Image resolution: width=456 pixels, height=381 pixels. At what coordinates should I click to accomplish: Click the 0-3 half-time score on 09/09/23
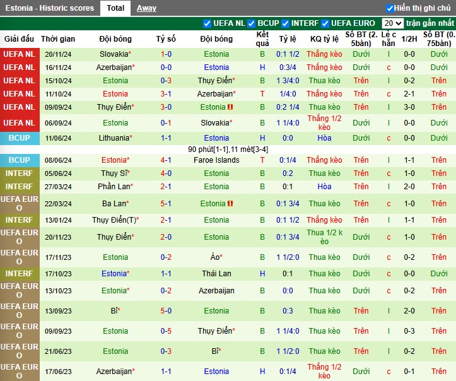[x=409, y=331]
